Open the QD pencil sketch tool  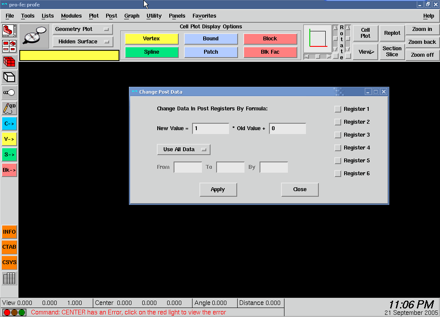[x=9, y=108]
